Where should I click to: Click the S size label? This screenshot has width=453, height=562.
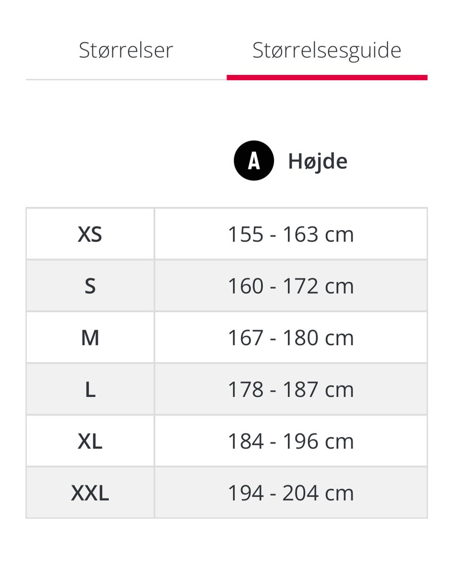coord(90,286)
